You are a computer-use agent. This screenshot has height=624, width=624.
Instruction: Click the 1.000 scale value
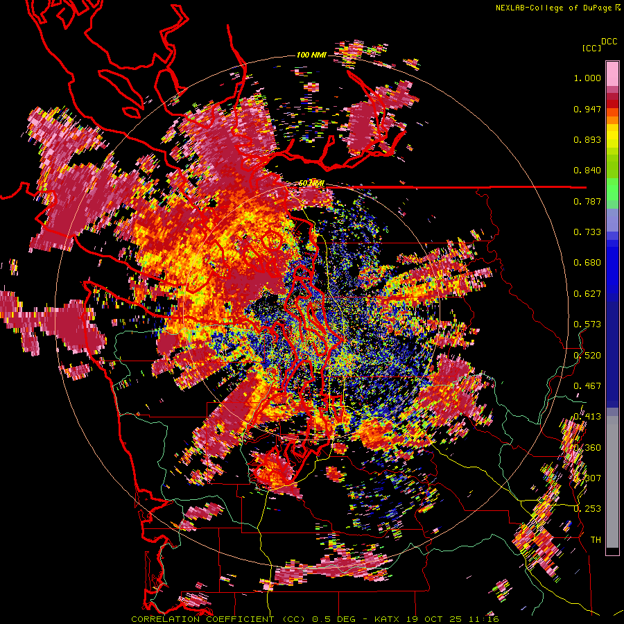click(x=587, y=78)
